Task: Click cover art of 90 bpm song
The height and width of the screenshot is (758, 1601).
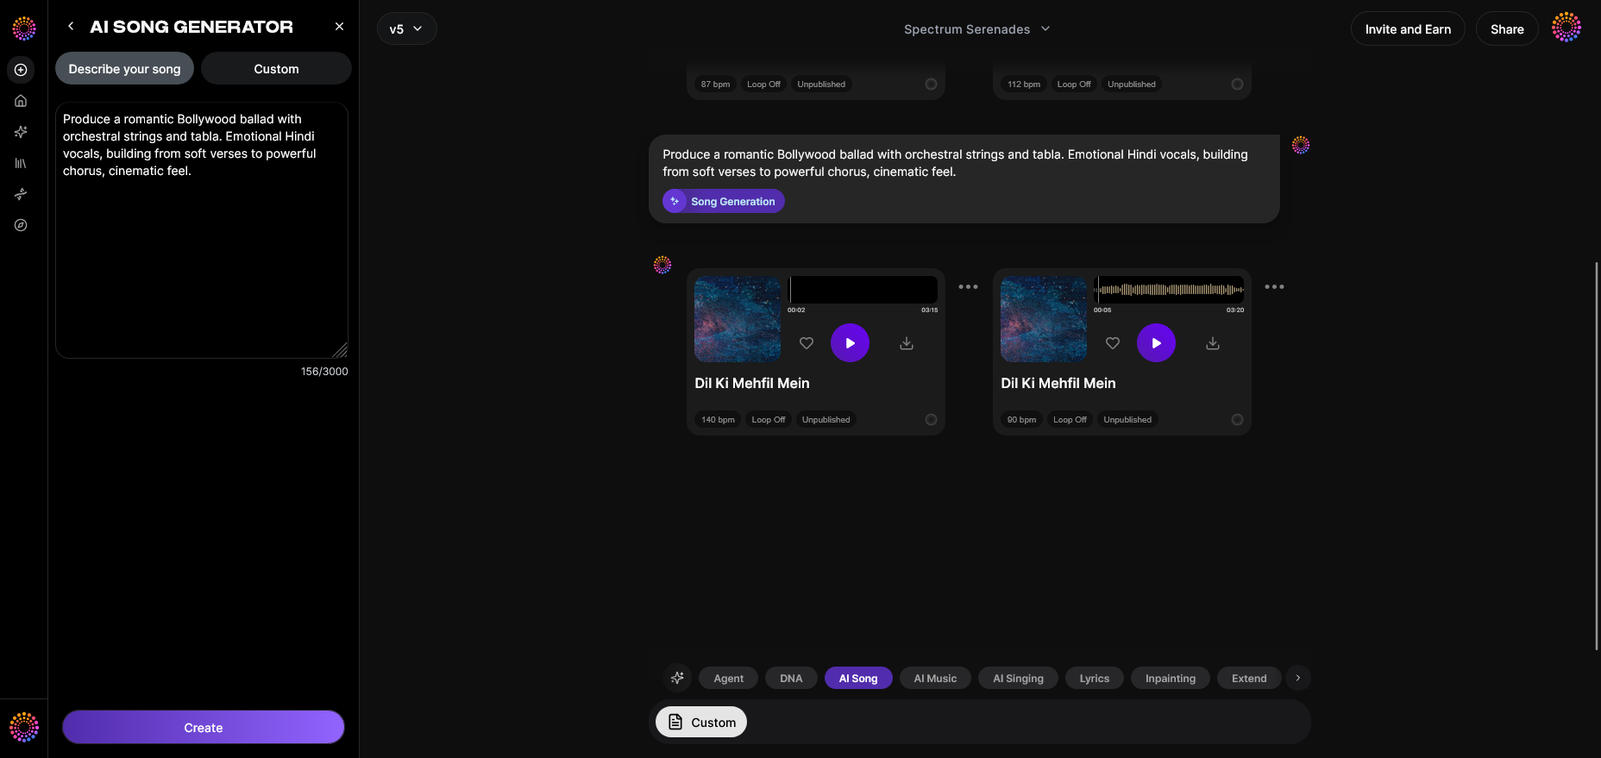Action: coord(1044,319)
